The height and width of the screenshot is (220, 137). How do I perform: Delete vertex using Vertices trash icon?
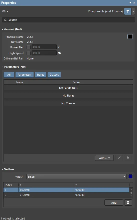coord(128,202)
